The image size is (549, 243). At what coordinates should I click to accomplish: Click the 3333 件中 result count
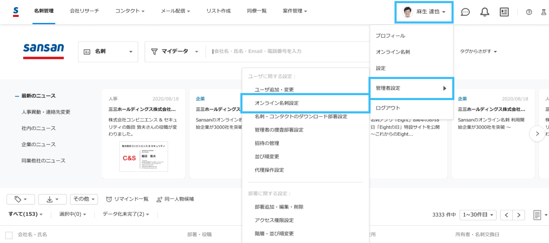(444, 215)
